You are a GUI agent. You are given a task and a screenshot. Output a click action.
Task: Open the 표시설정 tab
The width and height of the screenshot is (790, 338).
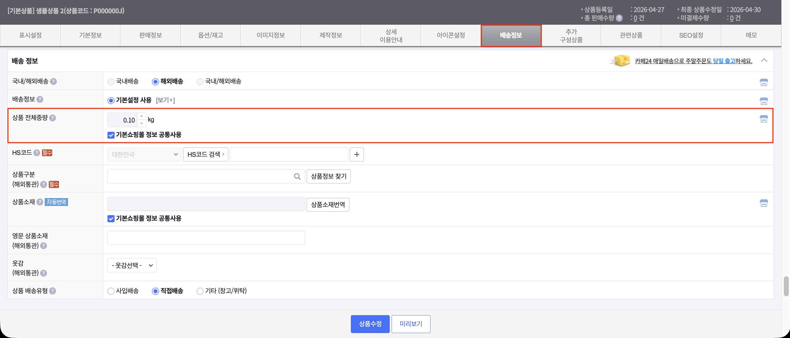pyautogui.click(x=30, y=35)
